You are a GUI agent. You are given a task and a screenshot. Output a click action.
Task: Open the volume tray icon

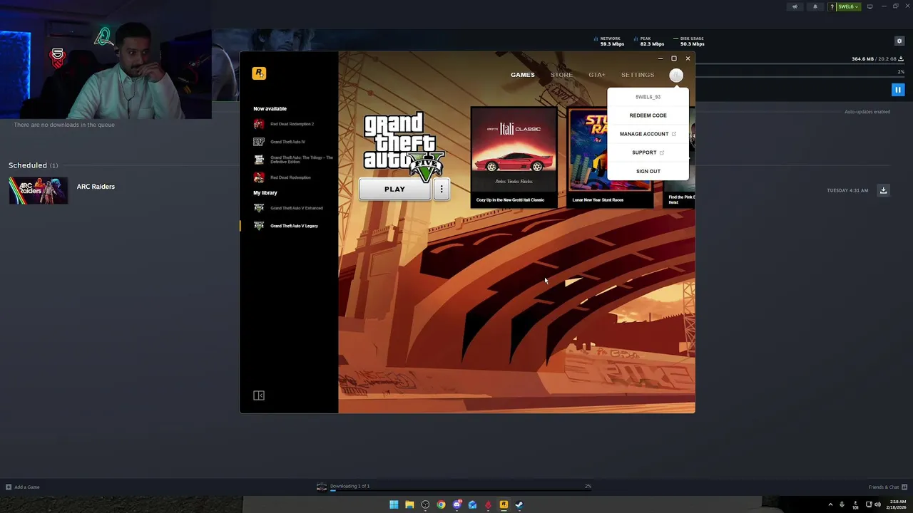877,505
